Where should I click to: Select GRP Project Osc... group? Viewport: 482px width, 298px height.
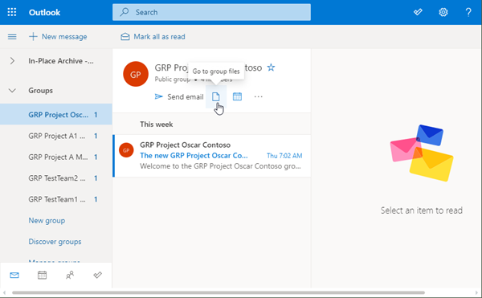(x=56, y=115)
